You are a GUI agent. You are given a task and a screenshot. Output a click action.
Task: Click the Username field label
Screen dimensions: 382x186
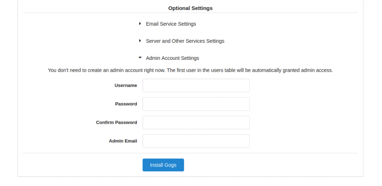(x=126, y=86)
